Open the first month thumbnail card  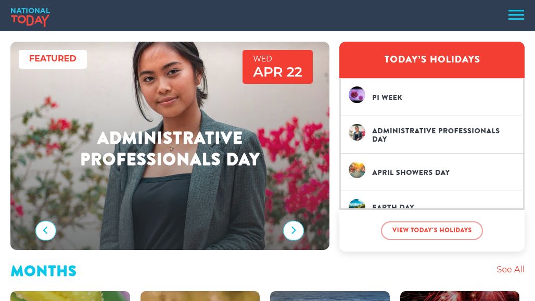(70, 296)
